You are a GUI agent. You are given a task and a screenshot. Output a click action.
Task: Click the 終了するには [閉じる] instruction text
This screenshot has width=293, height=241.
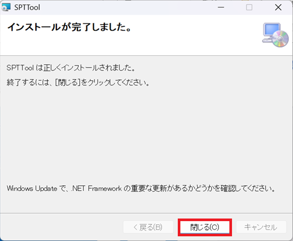point(78,83)
